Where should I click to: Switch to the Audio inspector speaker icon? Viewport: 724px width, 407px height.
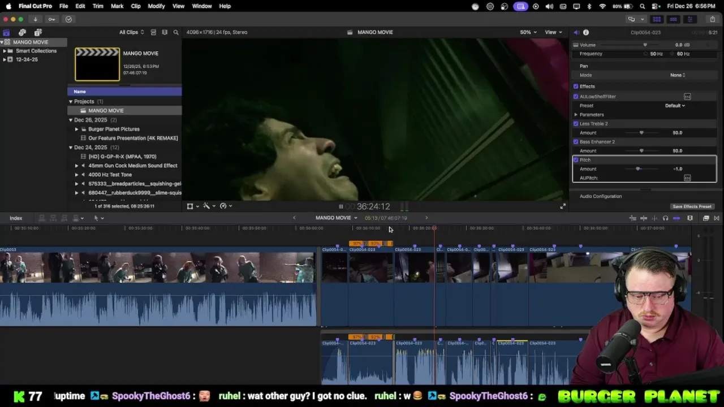click(x=576, y=32)
